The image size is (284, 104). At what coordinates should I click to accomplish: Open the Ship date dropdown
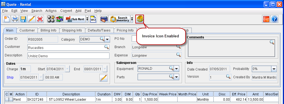click(41, 77)
